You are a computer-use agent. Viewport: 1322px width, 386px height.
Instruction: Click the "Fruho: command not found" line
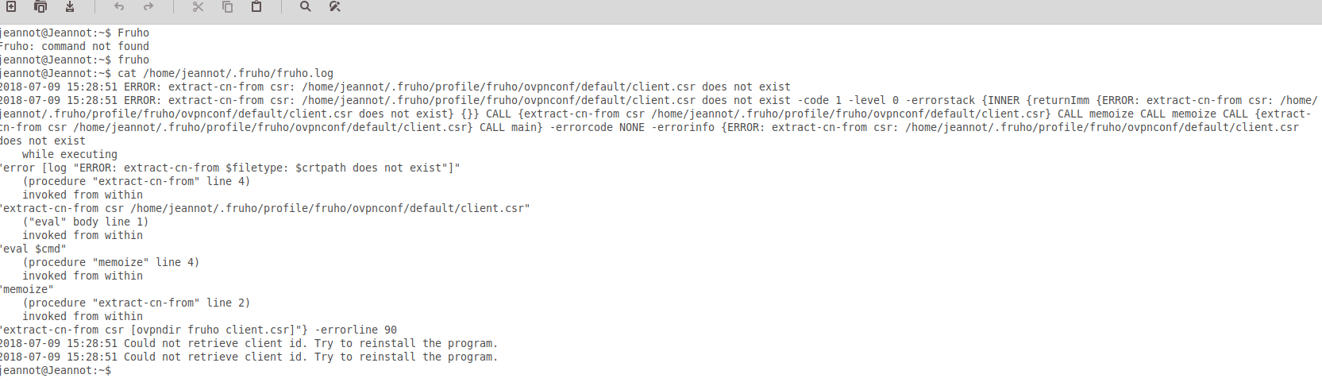point(75,46)
